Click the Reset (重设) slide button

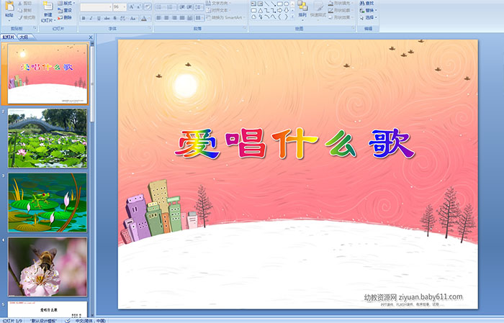[x=65, y=10]
